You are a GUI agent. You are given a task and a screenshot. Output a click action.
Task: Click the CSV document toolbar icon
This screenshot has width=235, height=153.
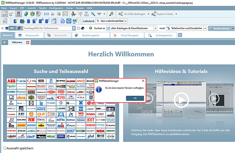click(63, 21)
